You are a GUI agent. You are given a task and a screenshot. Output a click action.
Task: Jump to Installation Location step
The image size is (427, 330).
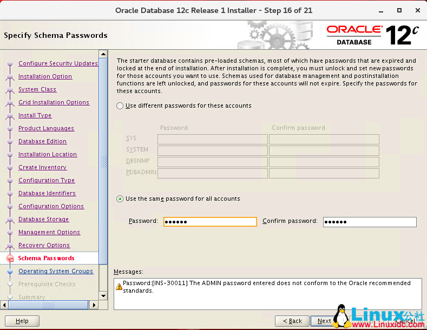tap(48, 154)
